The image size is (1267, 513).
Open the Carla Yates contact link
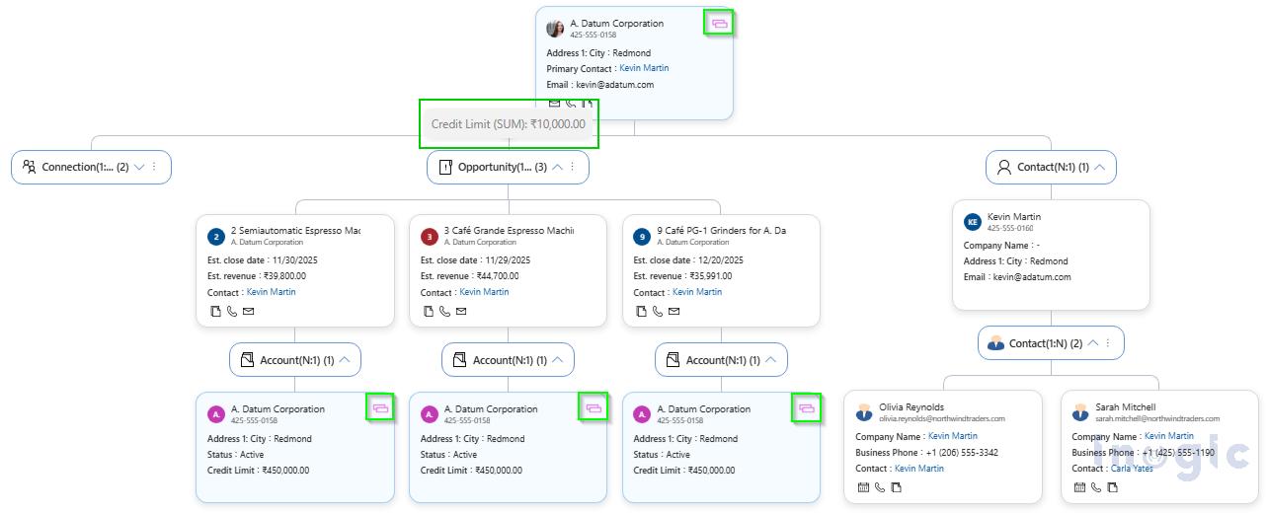tap(1132, 469)
